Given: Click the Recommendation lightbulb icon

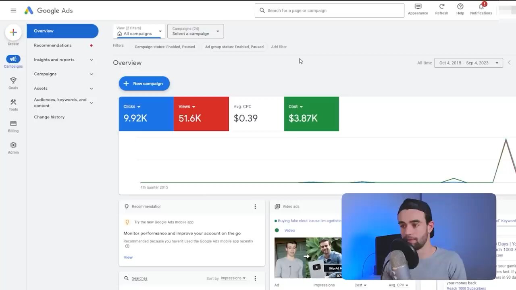Looking at the screenshot, I should (127, 207).
